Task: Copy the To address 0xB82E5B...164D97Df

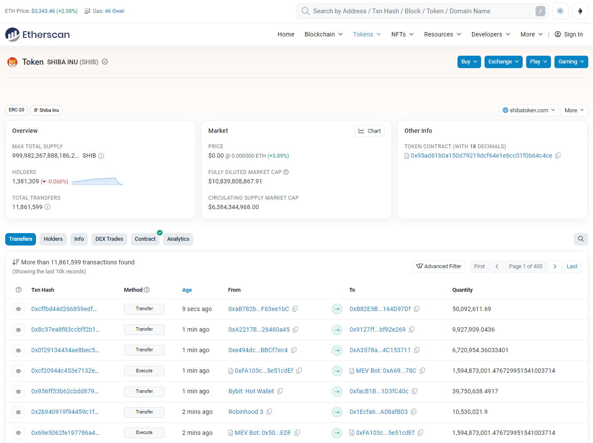Action: (416, 309)
